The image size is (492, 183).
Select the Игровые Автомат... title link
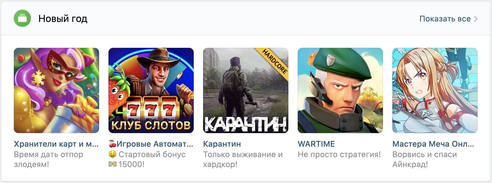tap(151, 144)
